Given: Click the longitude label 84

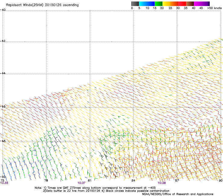Looking at the screenshot, I should coord(133,181).
